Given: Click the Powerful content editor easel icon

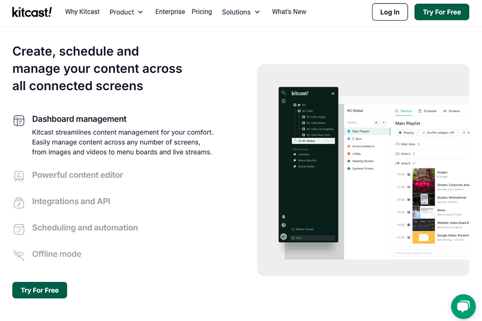Looking at the screenshot, I should pyautogui.click(x=19, y=176).
